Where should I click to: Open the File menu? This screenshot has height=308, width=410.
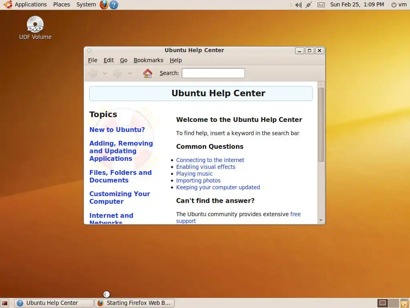click(92, 60)
